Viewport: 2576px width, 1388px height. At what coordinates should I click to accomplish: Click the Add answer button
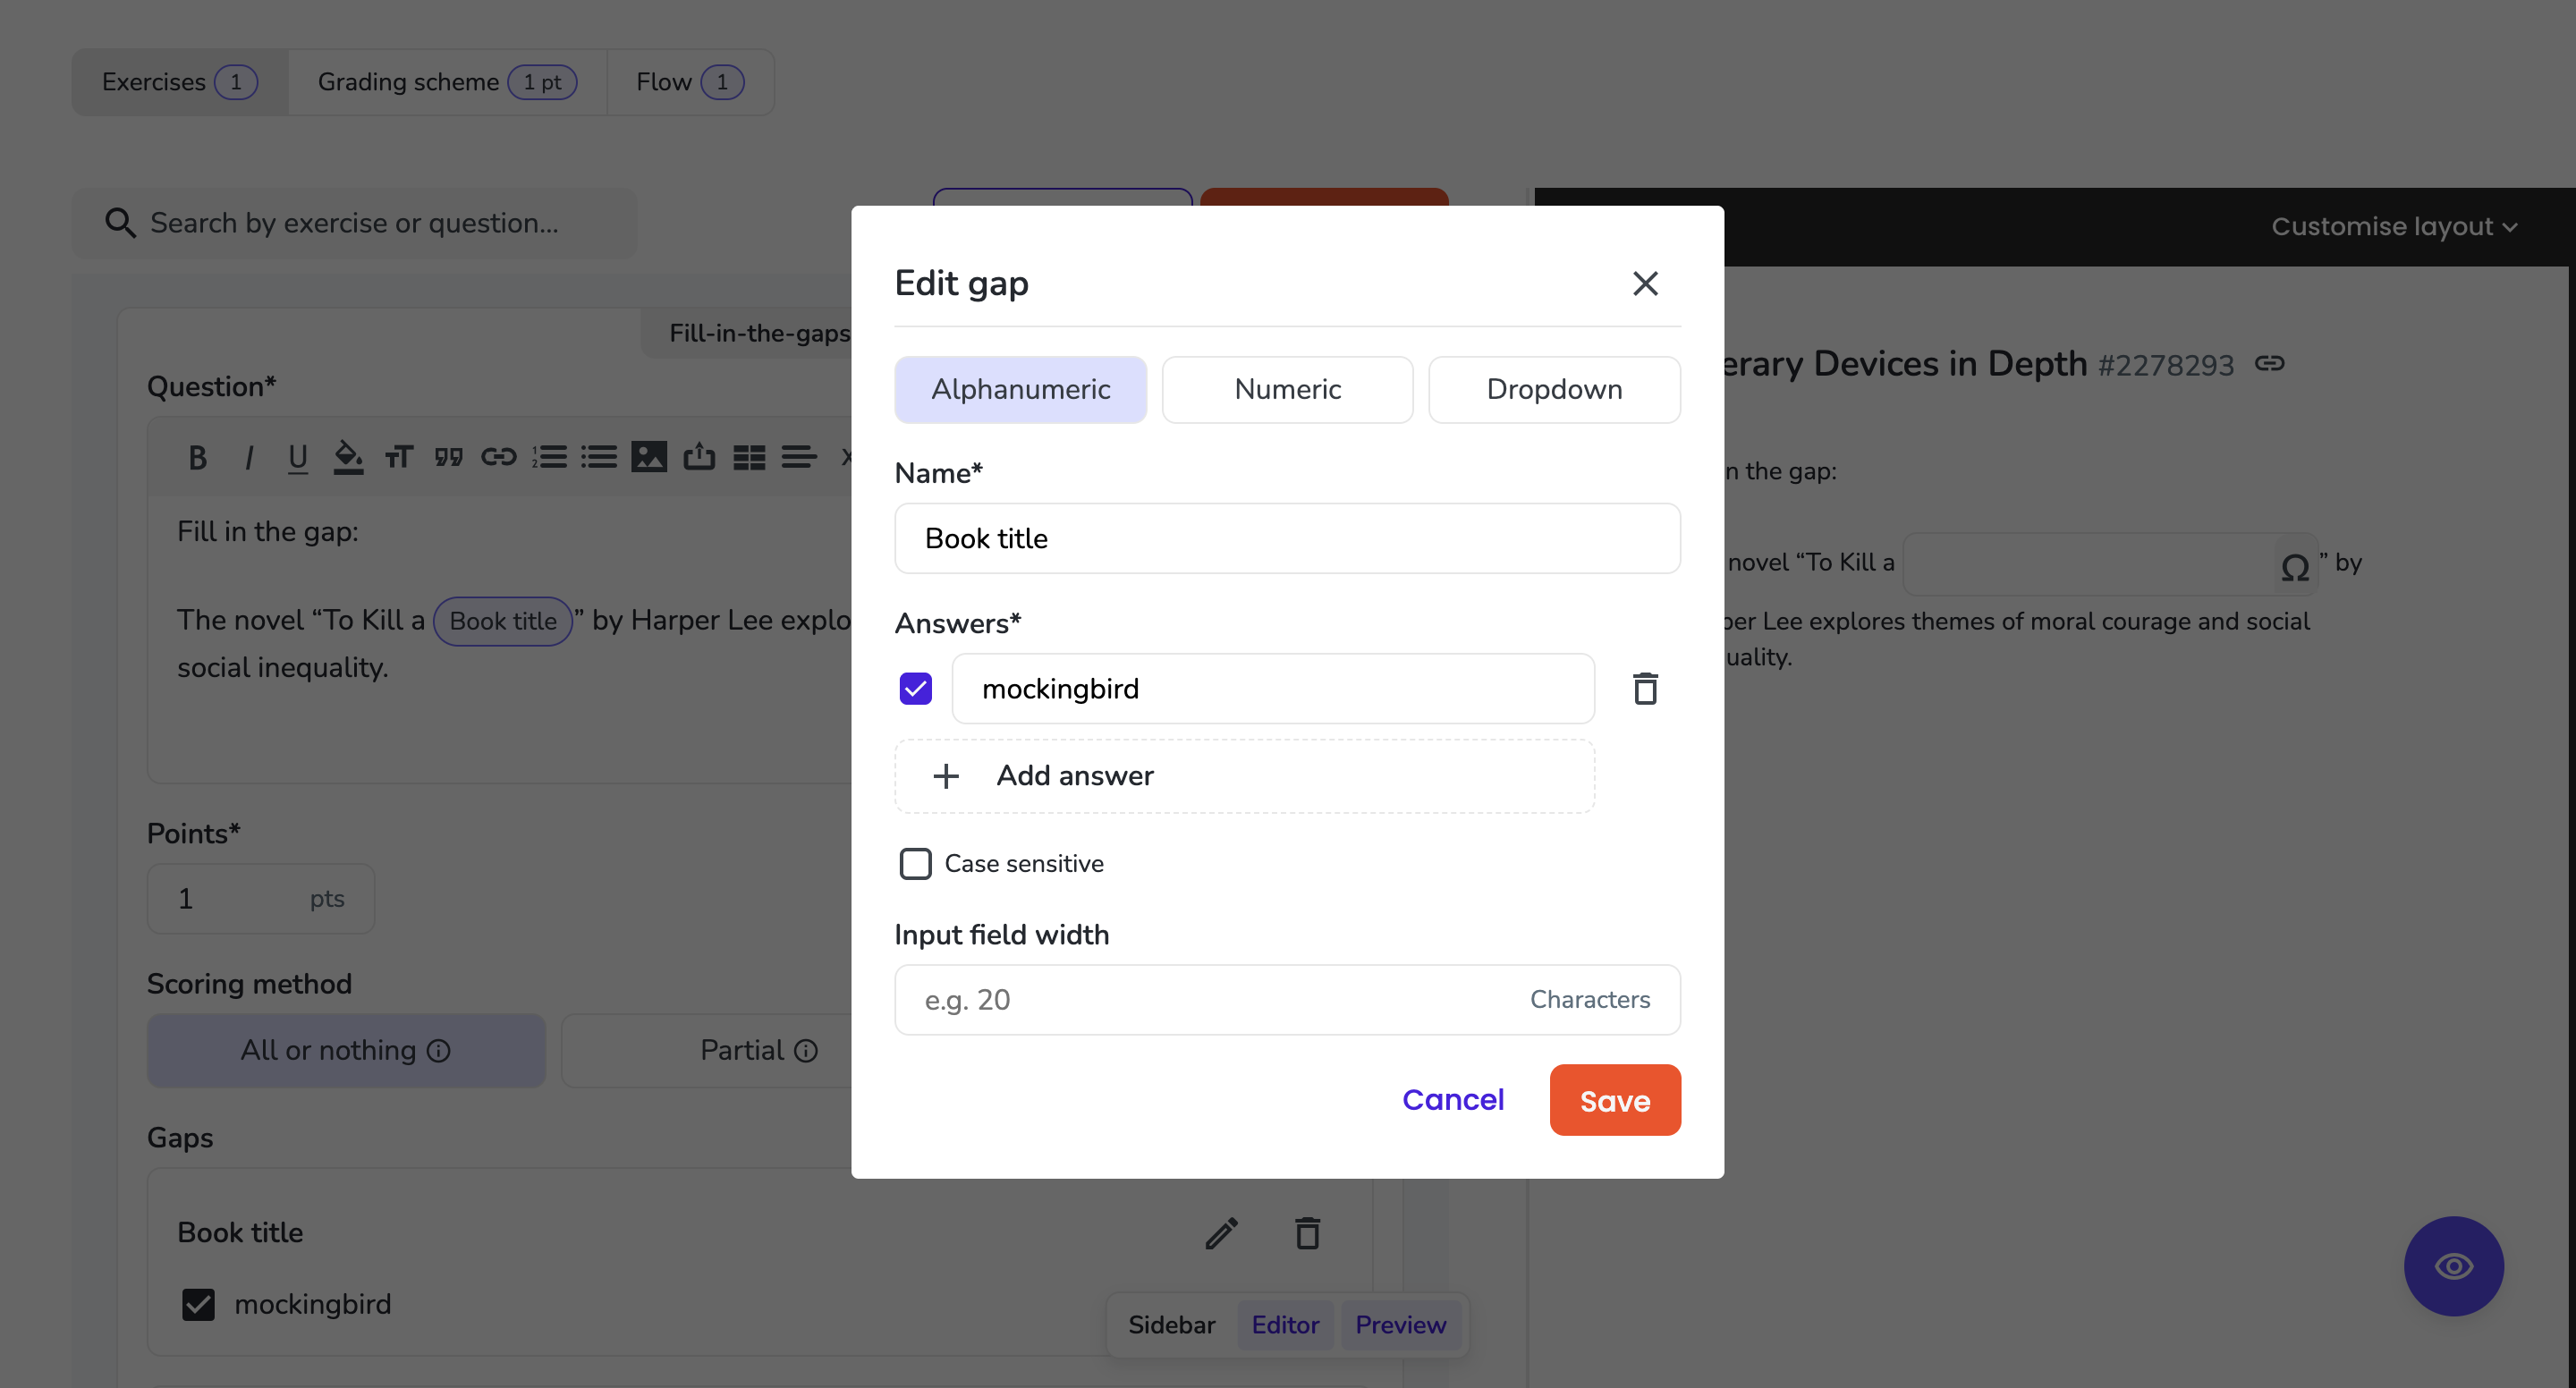(x=1244, y=776)
